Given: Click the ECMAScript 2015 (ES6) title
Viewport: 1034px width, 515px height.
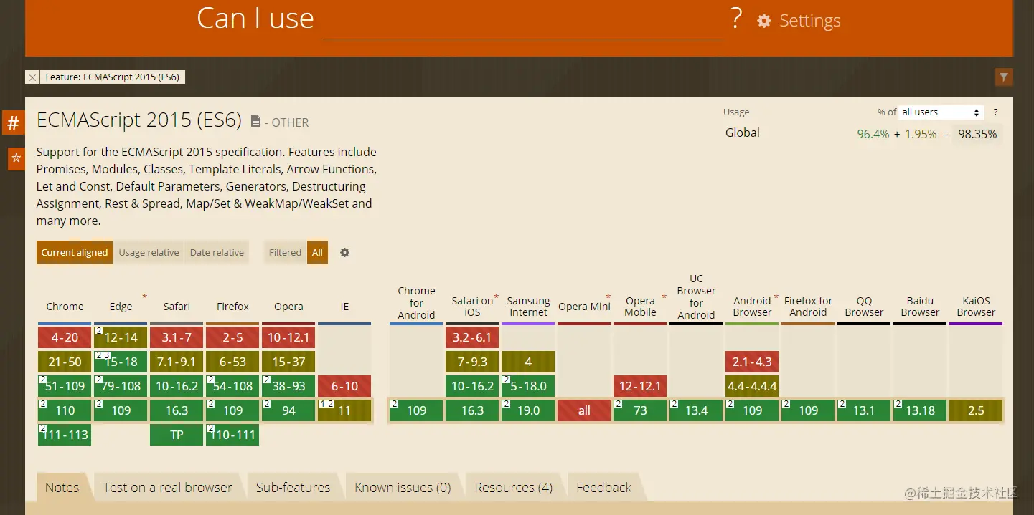Looking at the screenshot, I should 139,120.
